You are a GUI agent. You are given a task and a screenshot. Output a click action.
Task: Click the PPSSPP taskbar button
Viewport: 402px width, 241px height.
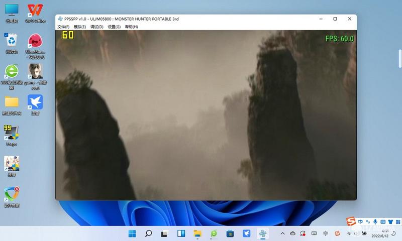click(x=263, y=233)
